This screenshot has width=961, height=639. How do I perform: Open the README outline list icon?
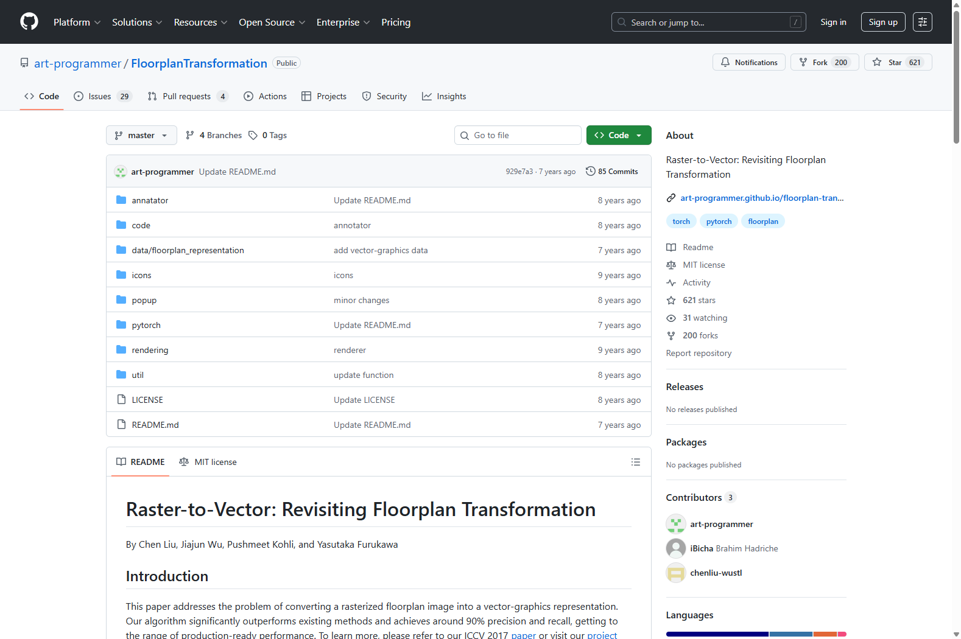coord(636,462)
